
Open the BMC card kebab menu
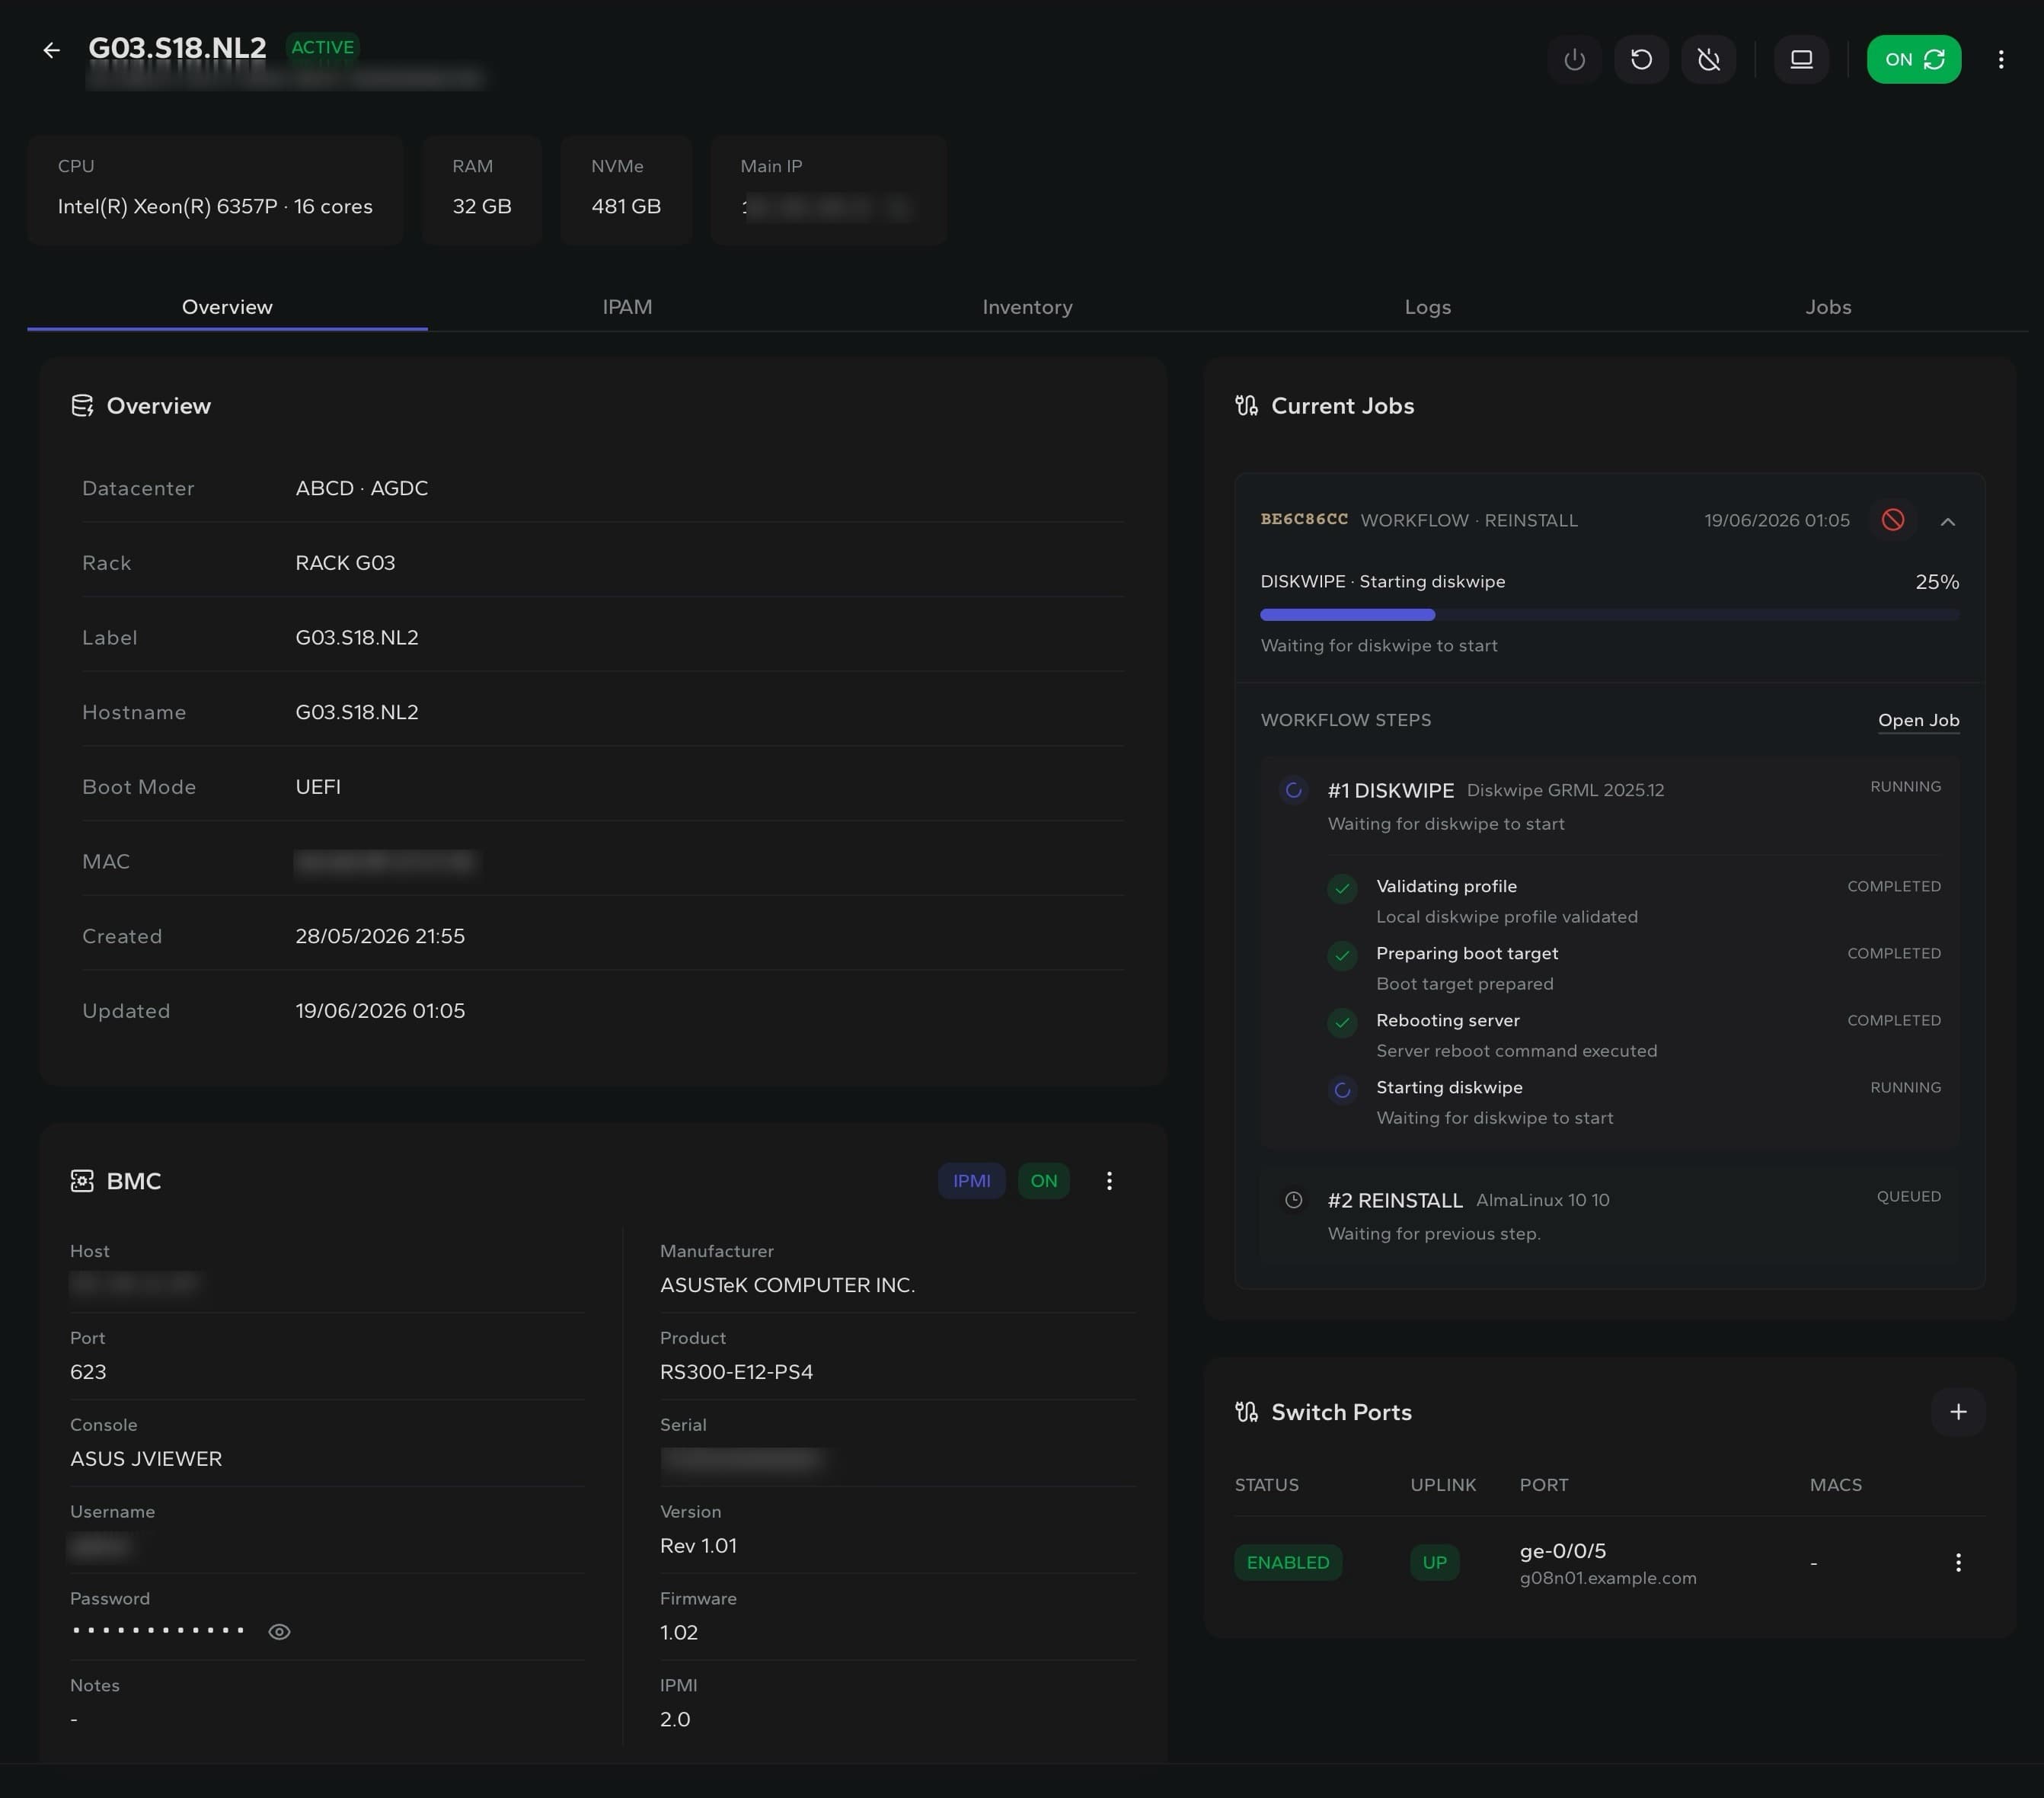click(x=1108, y=1181)
